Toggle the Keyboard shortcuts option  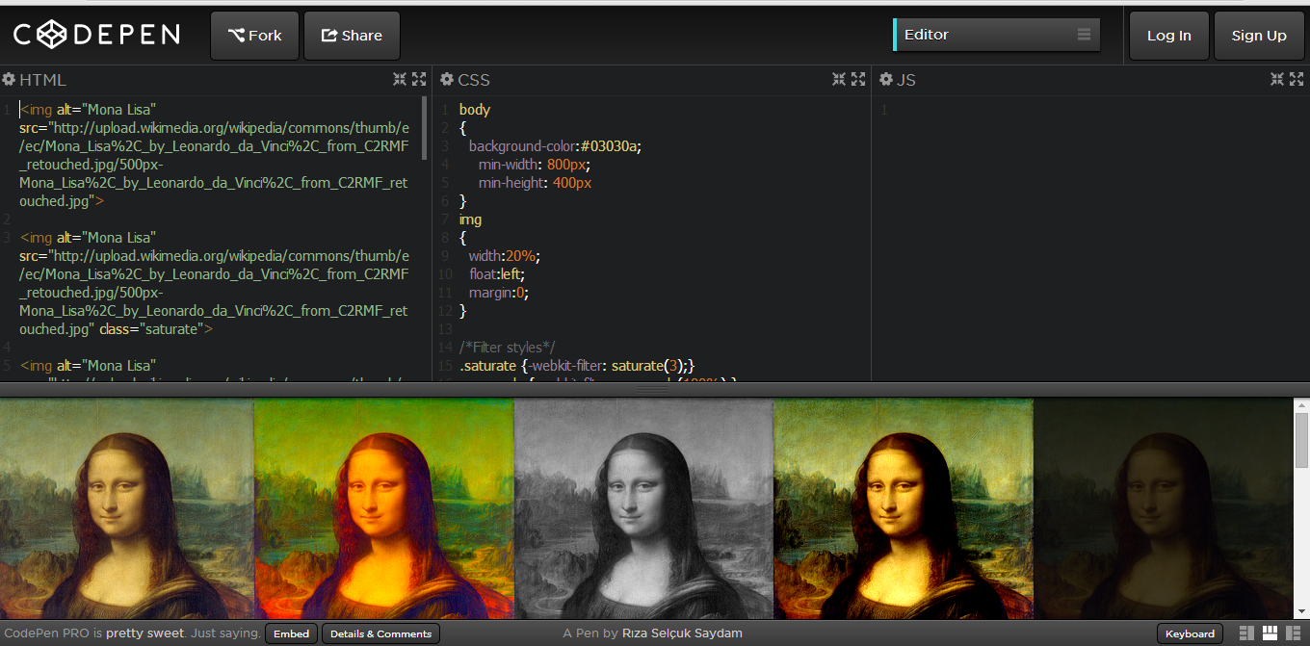point(1190,633)
